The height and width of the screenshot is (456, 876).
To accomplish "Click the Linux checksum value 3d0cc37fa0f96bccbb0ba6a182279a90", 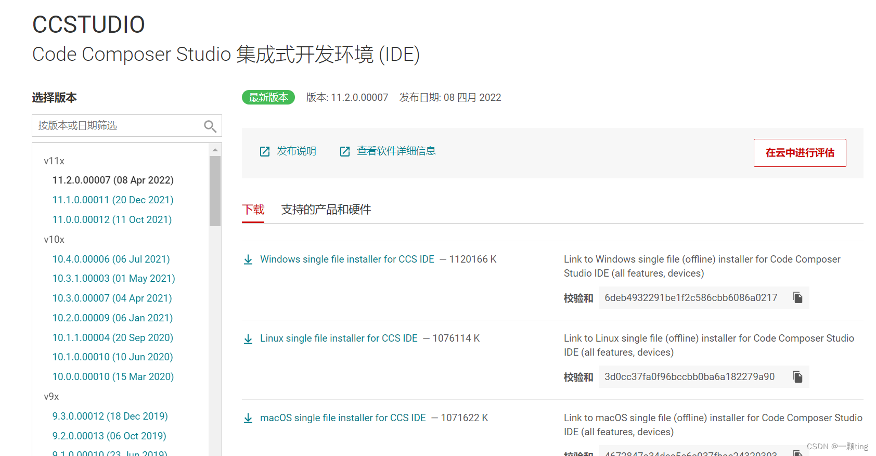I will click(x=690, y=376).
